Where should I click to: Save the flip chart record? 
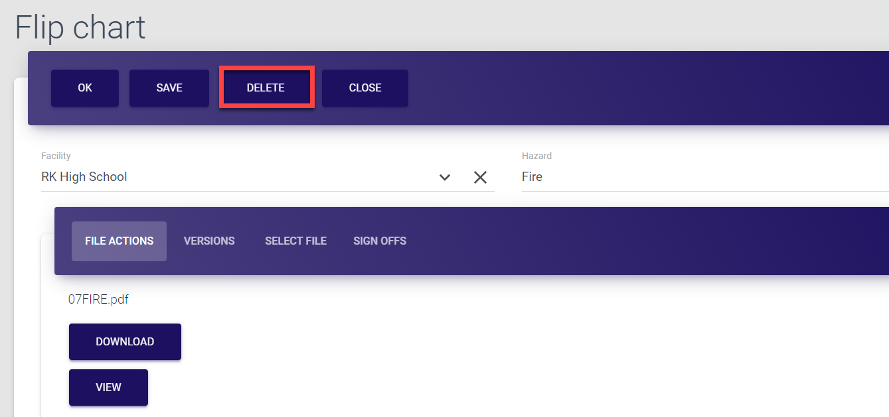pos(169,88)
